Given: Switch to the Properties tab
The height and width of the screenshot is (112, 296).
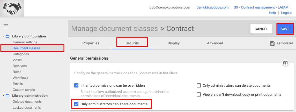Looking at the screenshot, I should [91, 43].
